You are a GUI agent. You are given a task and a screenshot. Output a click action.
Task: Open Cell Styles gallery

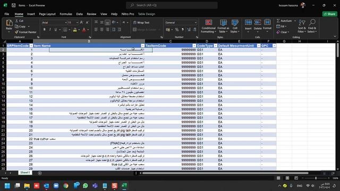pyautogui.click(x=235, y=26)
